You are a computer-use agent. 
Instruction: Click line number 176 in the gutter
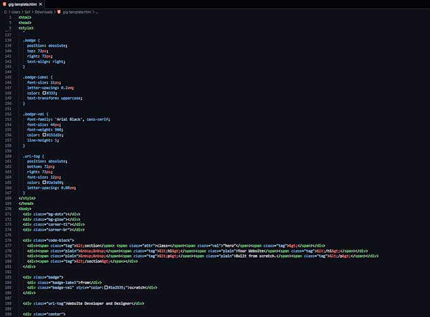pyautogui.click(x=8, y=240)
